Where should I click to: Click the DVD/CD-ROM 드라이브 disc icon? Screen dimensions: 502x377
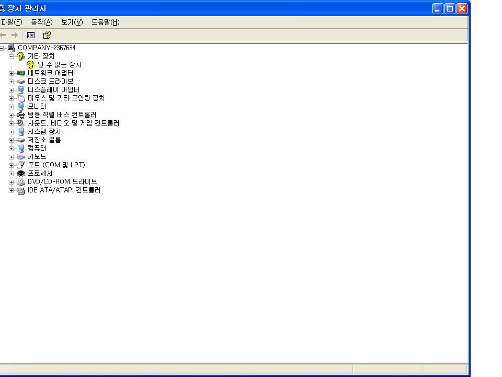coord(21,182)
